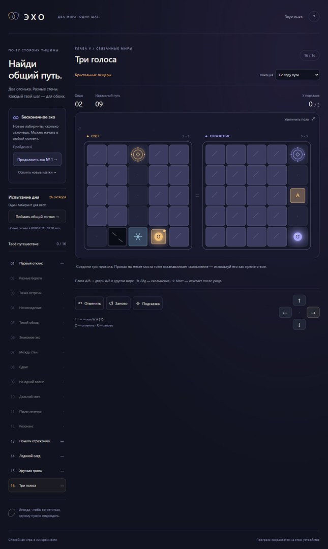This screenshot has width=328, height=549.
Task: Select level 01 Первый отклик
Action: pyautogui.click(x=37, y=263)
